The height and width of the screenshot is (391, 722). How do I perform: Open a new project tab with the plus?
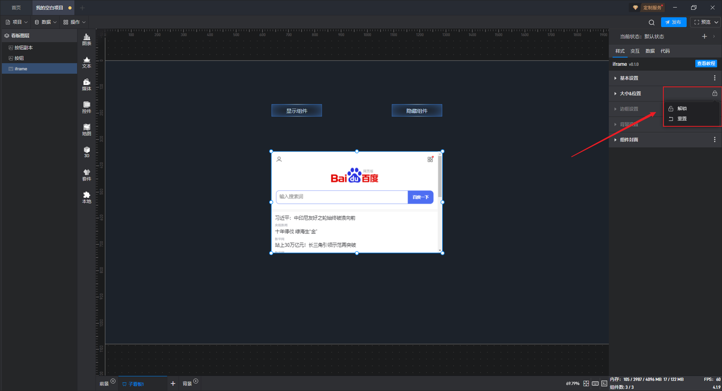click(x=82, y=8)
